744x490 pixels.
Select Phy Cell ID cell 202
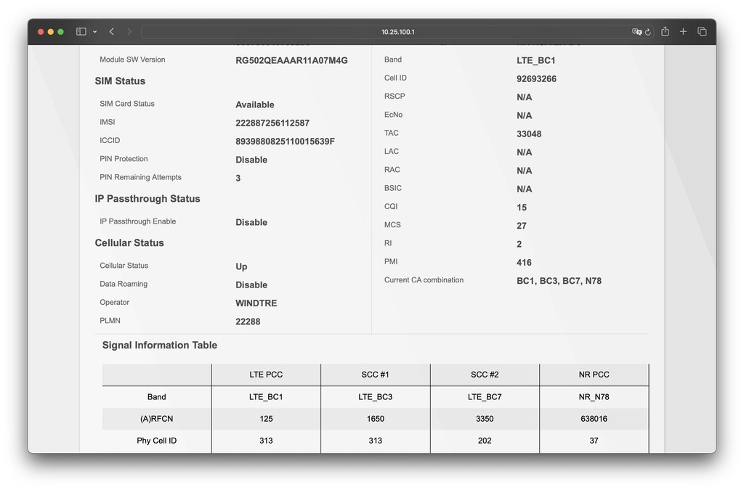coord(485,440)
